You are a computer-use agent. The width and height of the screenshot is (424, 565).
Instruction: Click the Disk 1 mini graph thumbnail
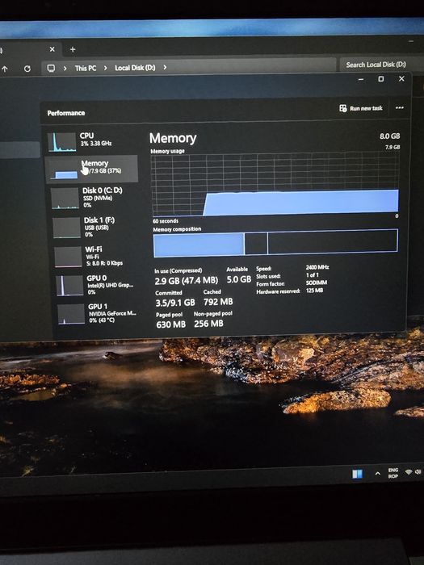tap(67, 228)
